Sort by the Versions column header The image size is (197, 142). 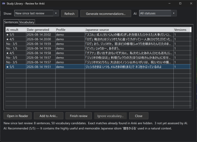(x=182, y=30)
